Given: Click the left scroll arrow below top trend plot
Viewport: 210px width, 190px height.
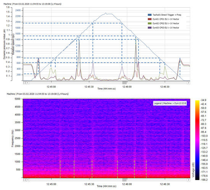Looking at the screenshot, I should click(27, 83).
